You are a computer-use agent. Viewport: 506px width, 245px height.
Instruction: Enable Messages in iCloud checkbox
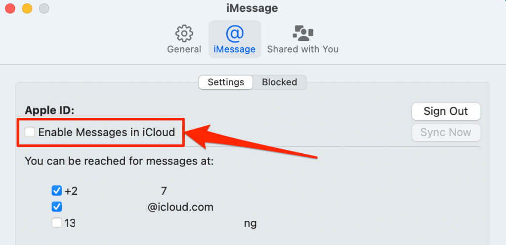[x=30, y=132]
